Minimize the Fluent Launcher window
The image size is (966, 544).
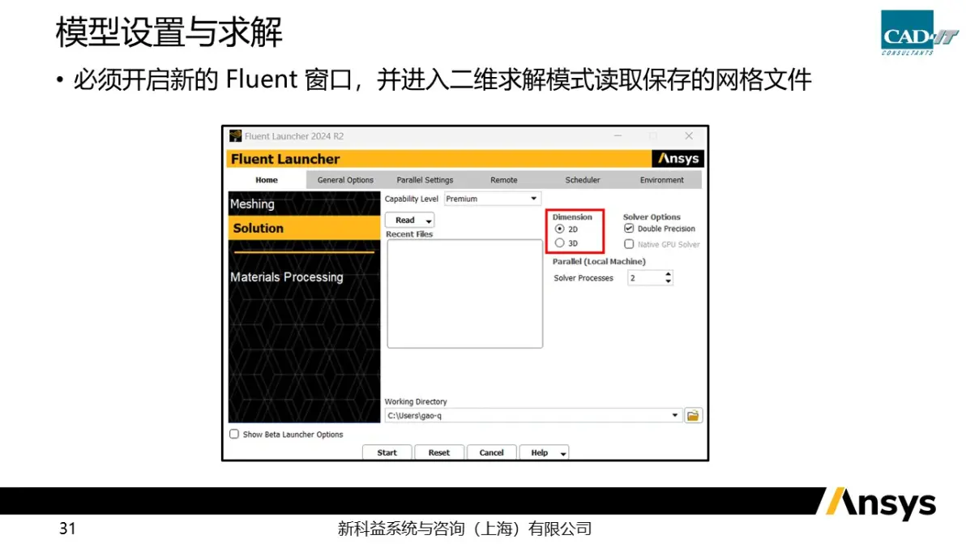[618, 136]
